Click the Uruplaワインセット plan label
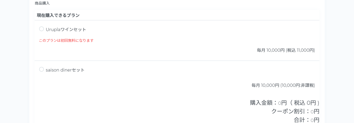Viewport: 354px width, 123px height. coord(66,29)
